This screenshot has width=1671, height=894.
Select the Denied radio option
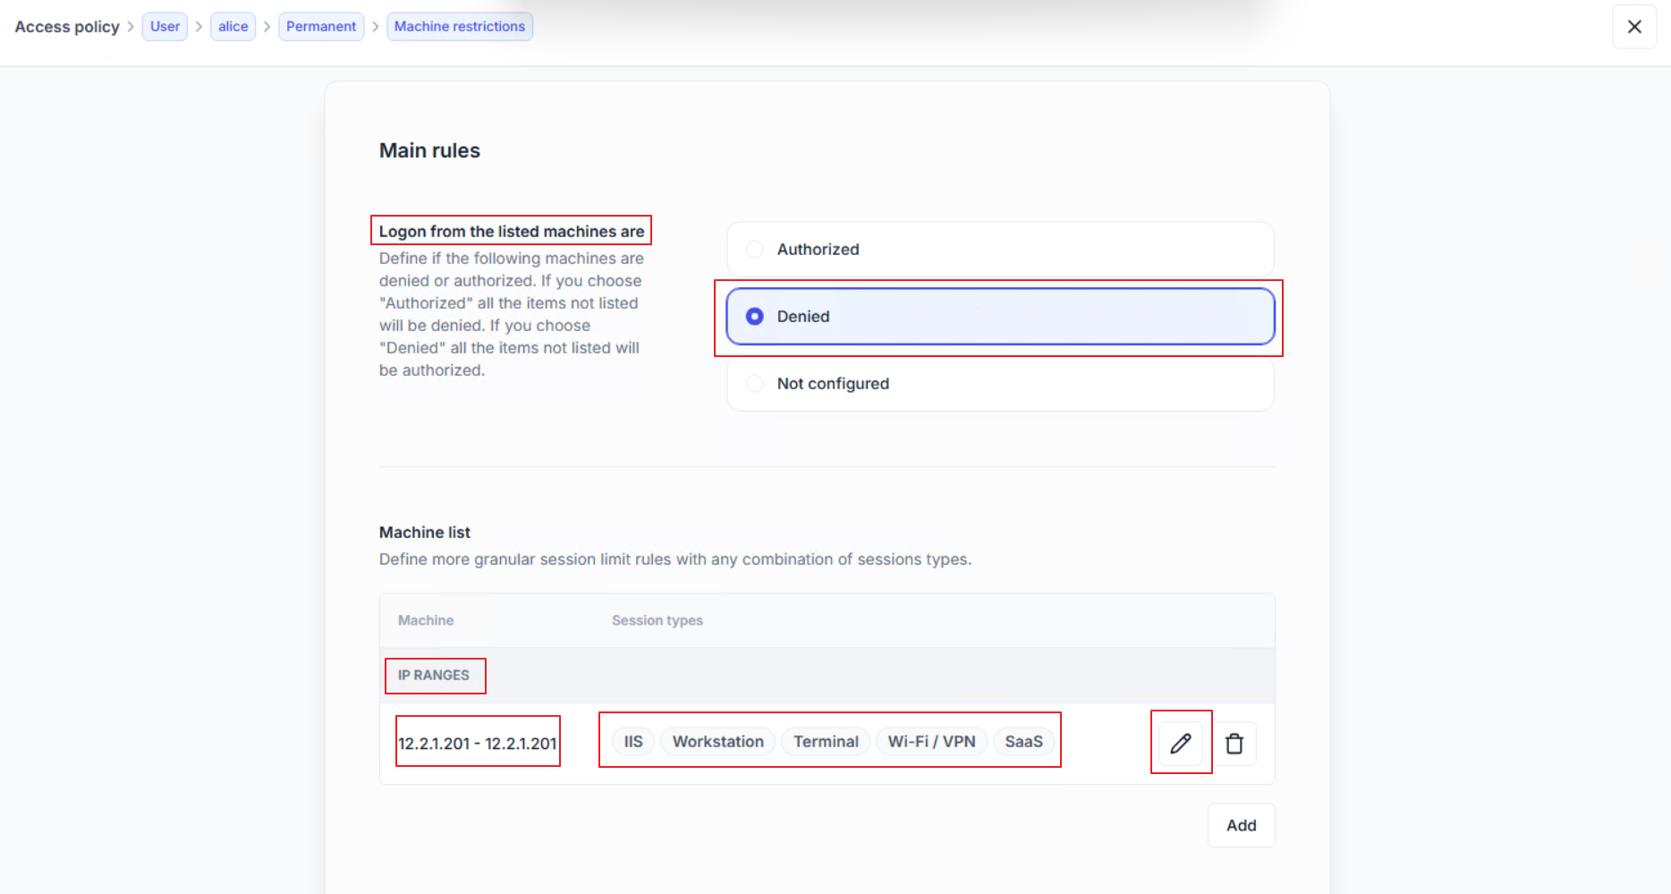coord(755,317)
